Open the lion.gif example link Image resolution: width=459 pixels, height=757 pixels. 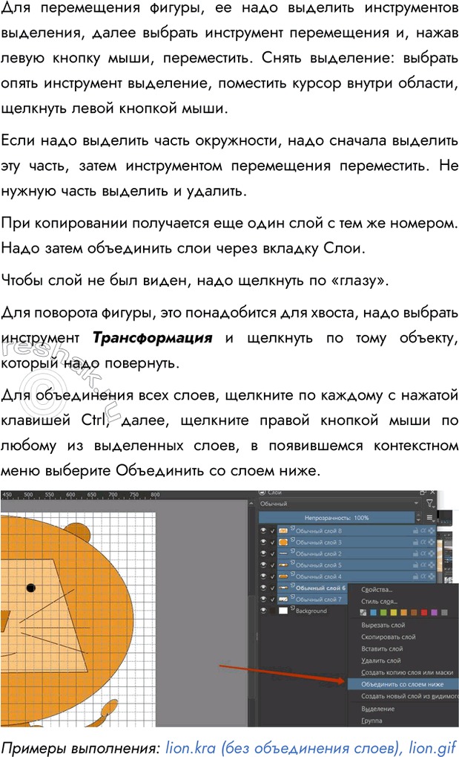(433, 747)
